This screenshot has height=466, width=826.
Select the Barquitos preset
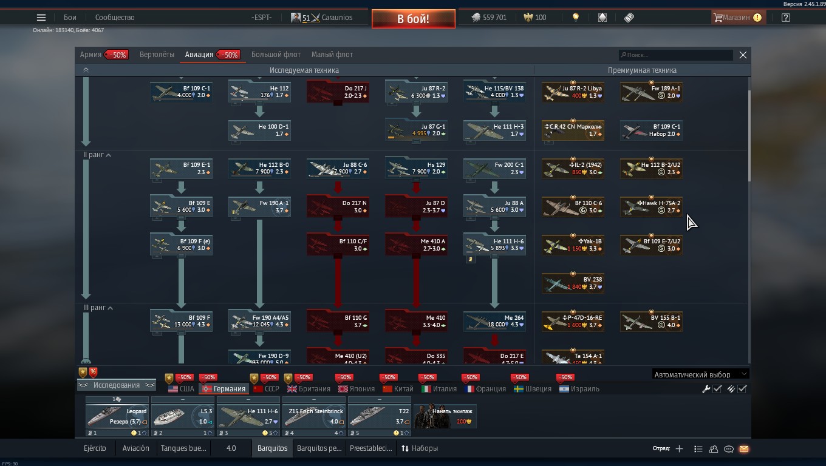[272, 449]
